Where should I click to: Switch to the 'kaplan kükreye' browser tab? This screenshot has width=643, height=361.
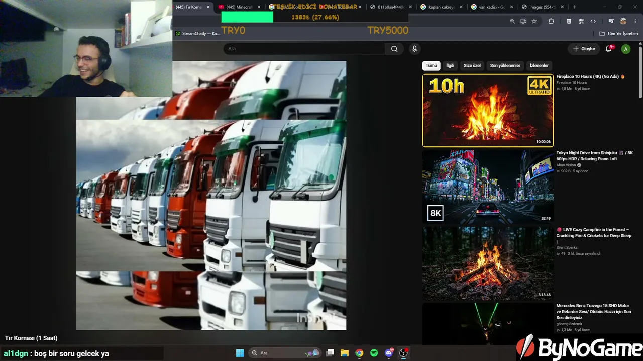tap(442, 7)
